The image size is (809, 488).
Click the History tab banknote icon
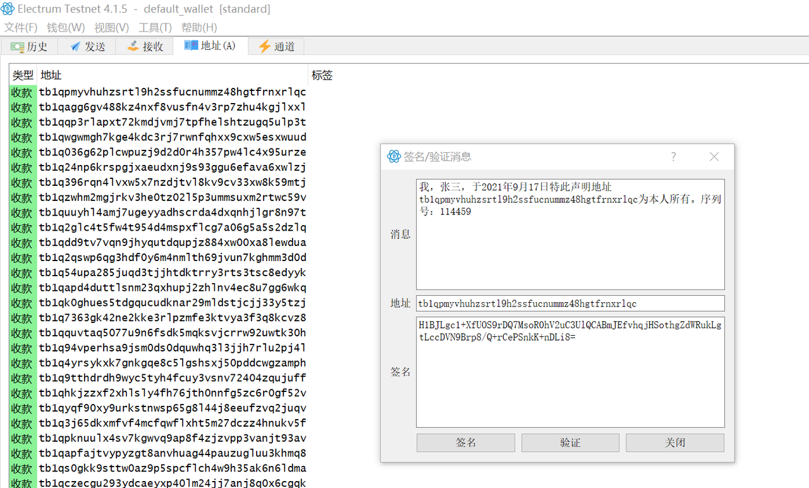[x=17, y=47]
